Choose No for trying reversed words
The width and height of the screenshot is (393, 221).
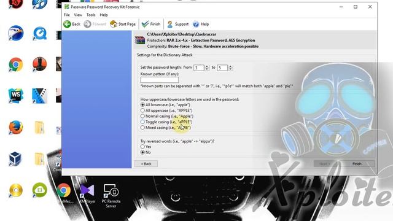[x=142, y=152]
